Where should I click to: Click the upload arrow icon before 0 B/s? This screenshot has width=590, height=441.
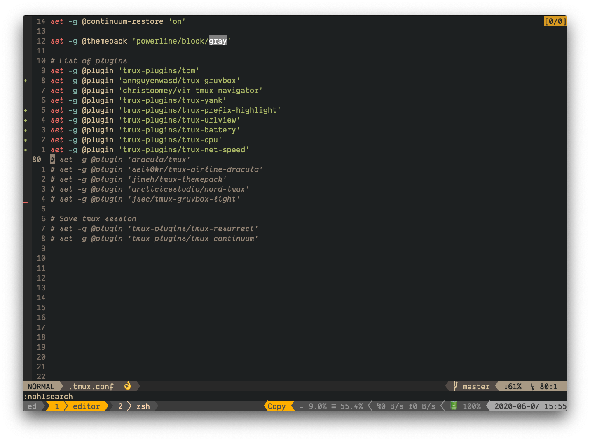[410, 406]
